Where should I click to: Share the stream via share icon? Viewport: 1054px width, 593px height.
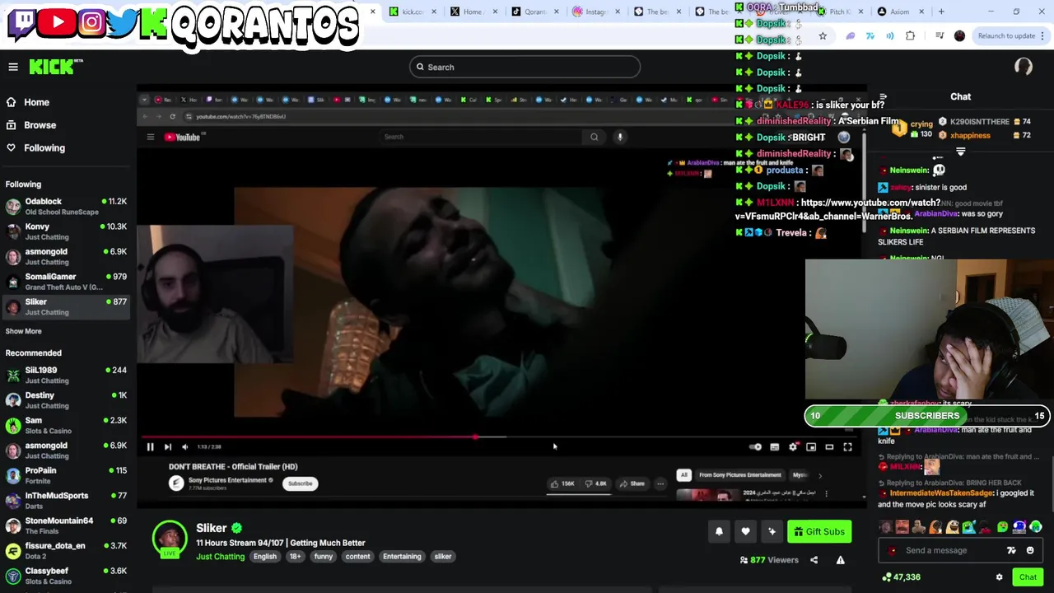click(814, 560)
